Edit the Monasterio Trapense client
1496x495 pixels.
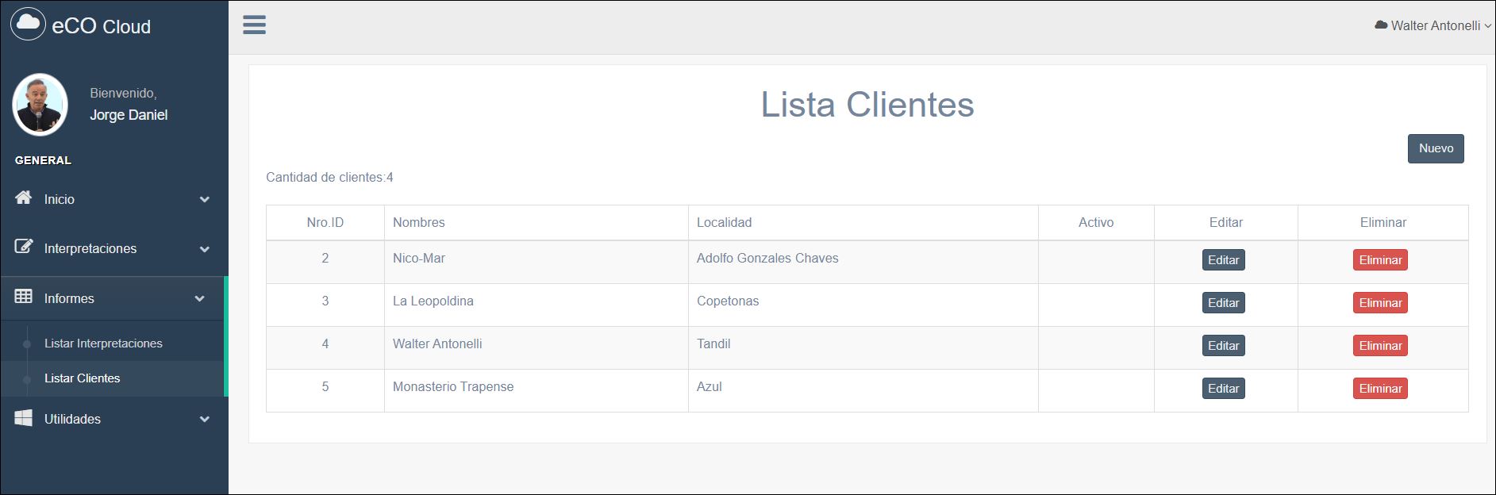[1223, 389]
